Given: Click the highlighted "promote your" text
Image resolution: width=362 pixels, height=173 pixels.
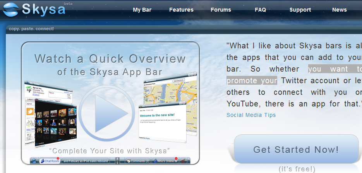Looking at the screenshot, I should tap(252, 81).
